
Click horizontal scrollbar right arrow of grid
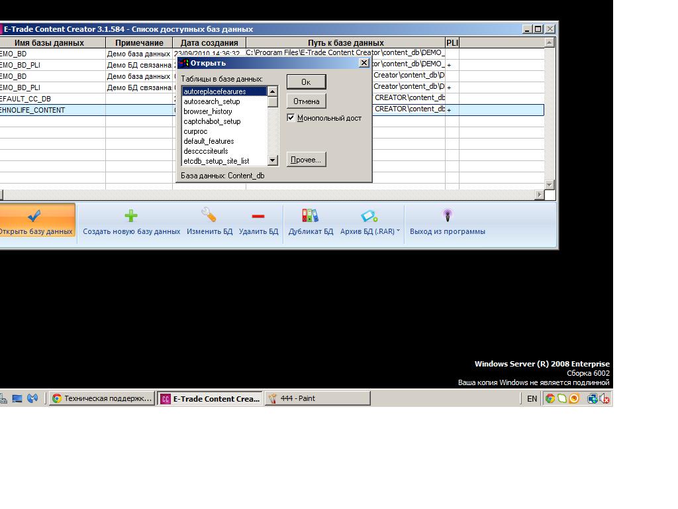pos(539,195)
